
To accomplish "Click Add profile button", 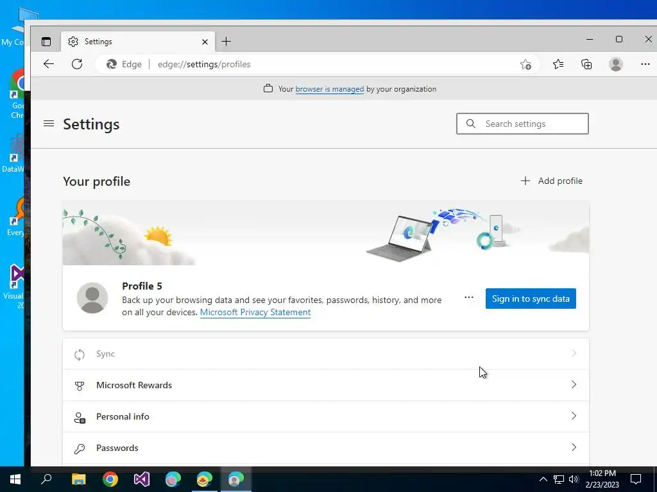I will point(551,181).
